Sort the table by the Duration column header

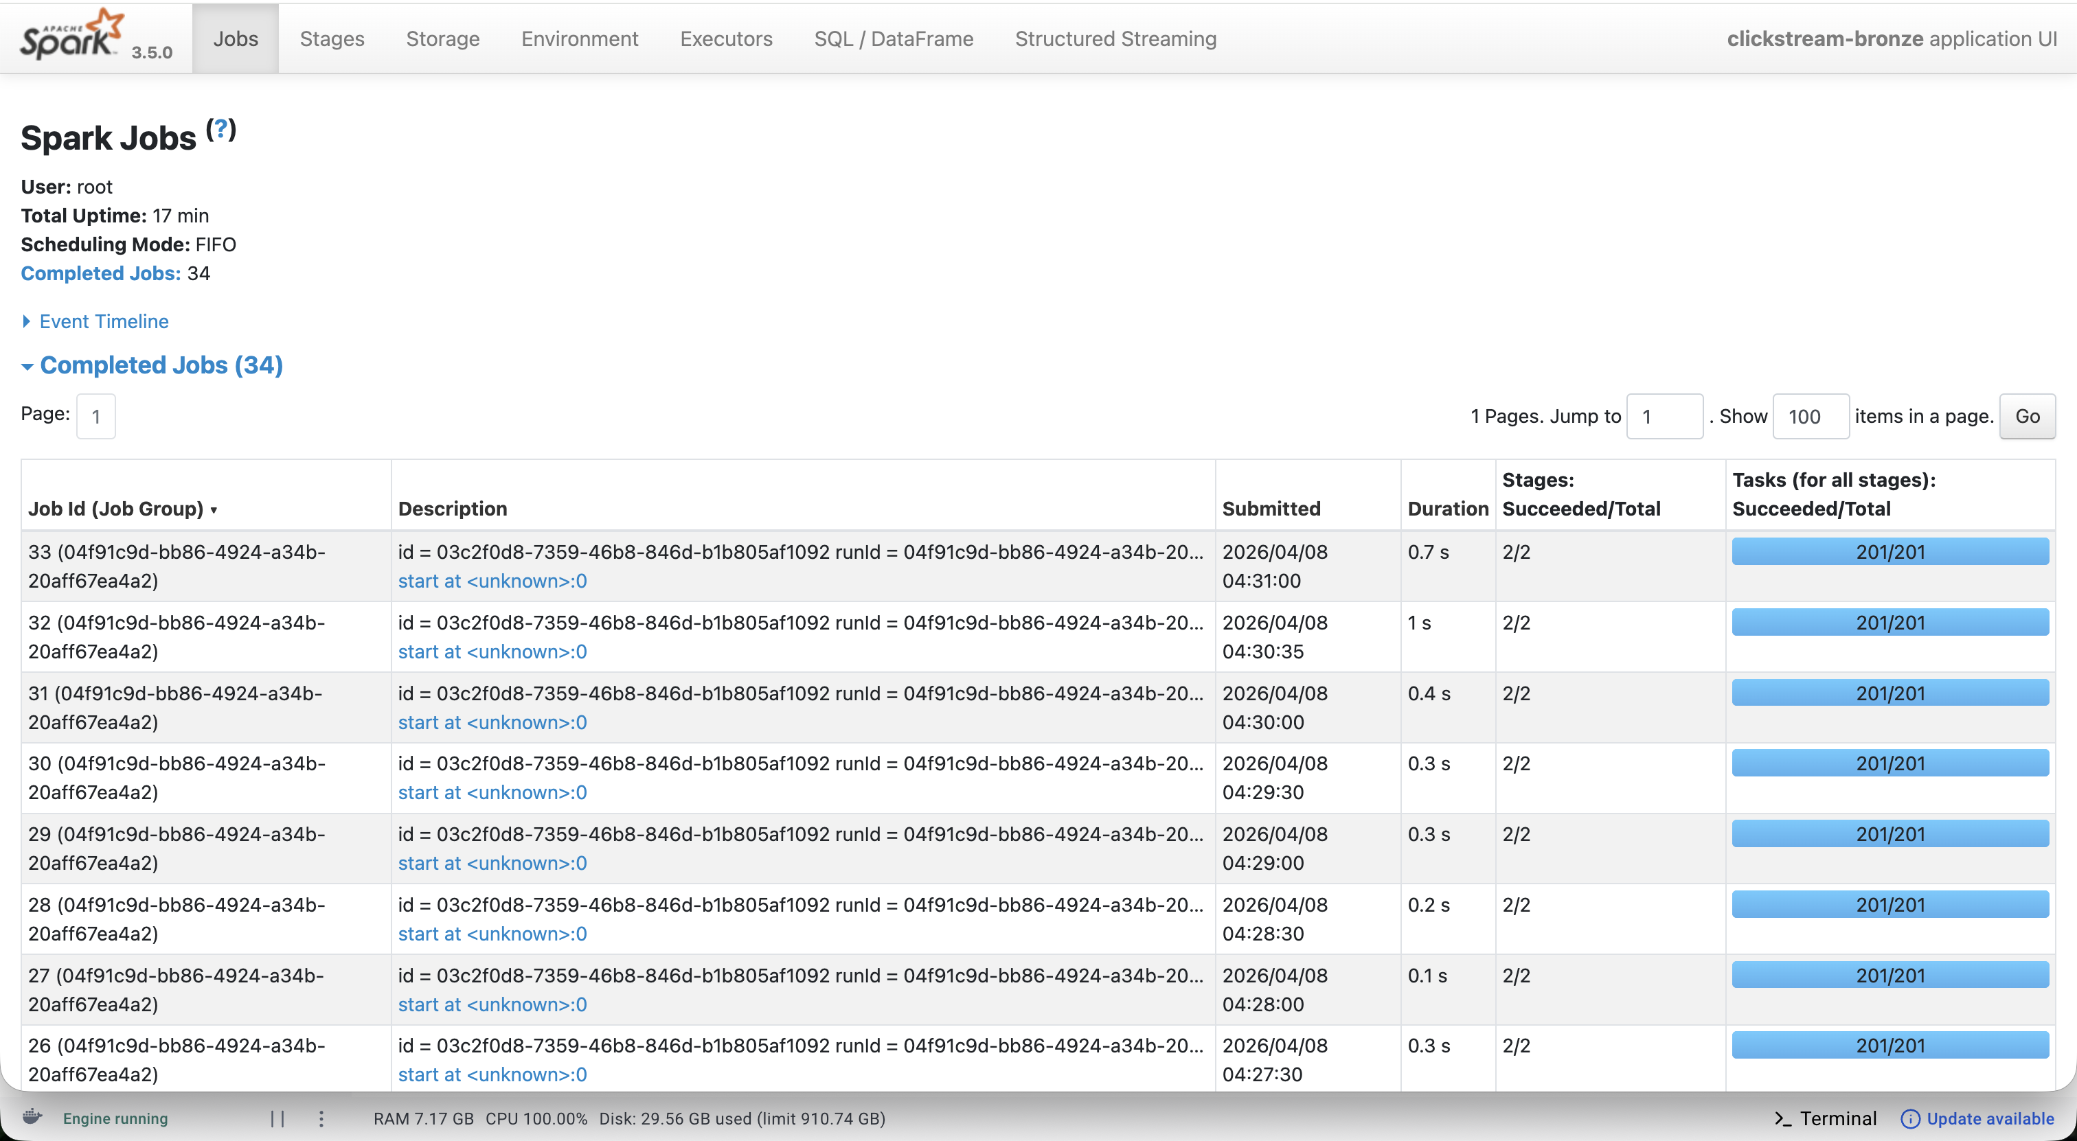coord(1447,509)
